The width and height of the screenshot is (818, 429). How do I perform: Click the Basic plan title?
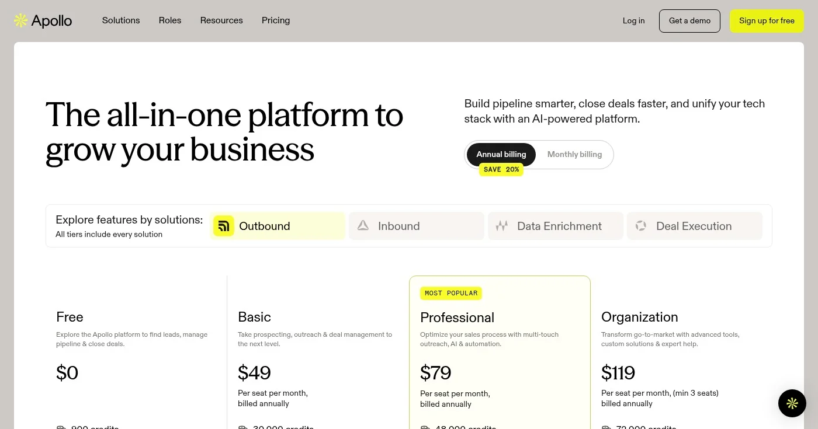coord(254,317)
